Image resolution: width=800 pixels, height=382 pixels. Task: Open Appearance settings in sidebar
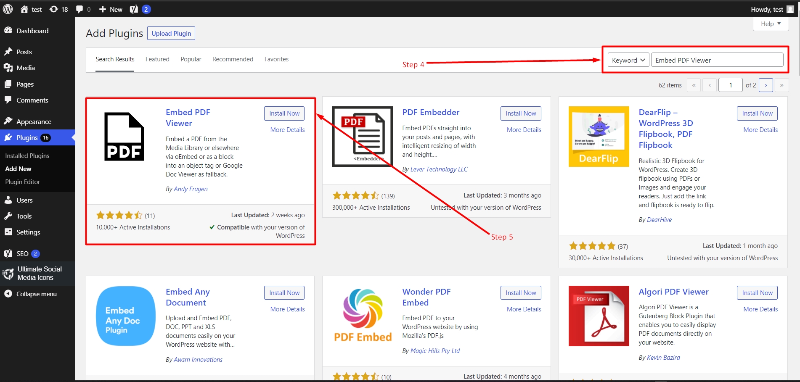[x=34, y=121]
